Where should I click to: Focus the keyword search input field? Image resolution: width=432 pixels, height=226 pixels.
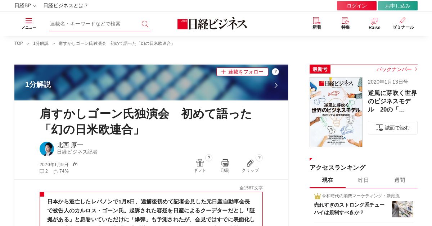tap(94, 24)
